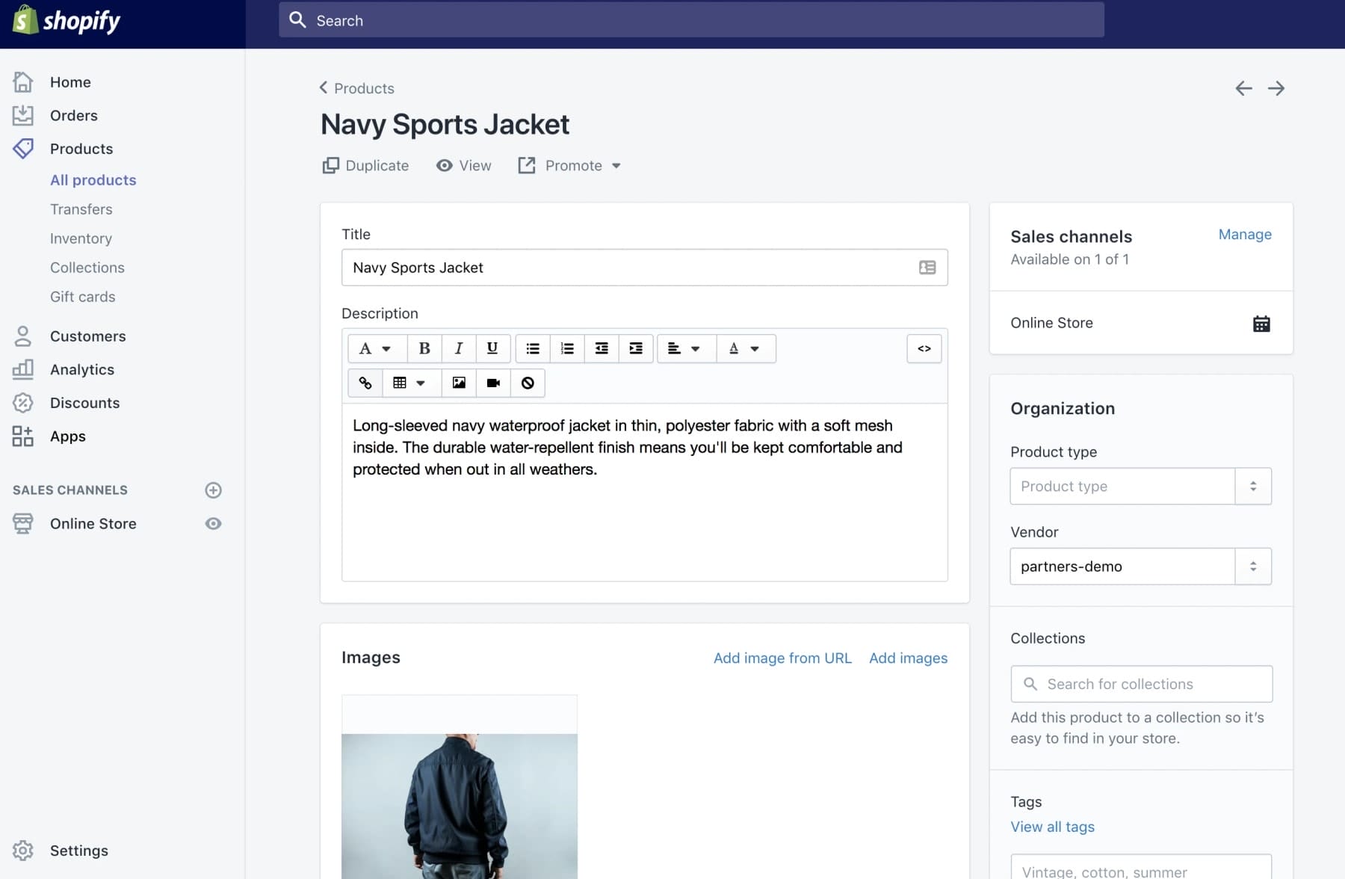This screenshot has width=1345, height=879.
Task: Open the Discounts section in the sidebar
Action: (84, 402)
